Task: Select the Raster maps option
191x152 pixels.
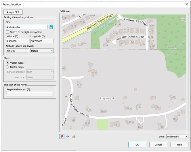Action: pyautogui.click(x=7, y=67)
